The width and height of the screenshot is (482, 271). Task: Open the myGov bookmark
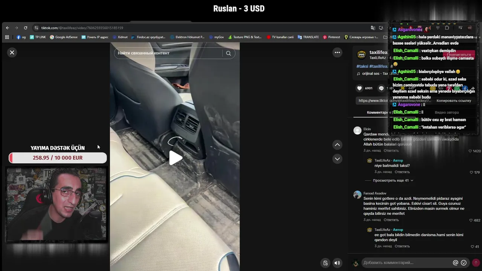[217, 37]
